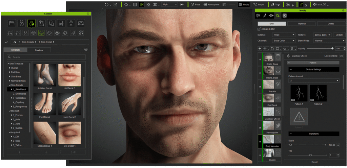347x168 pixels.
Task: Switch to the Makeup tab
Action: 301,24
